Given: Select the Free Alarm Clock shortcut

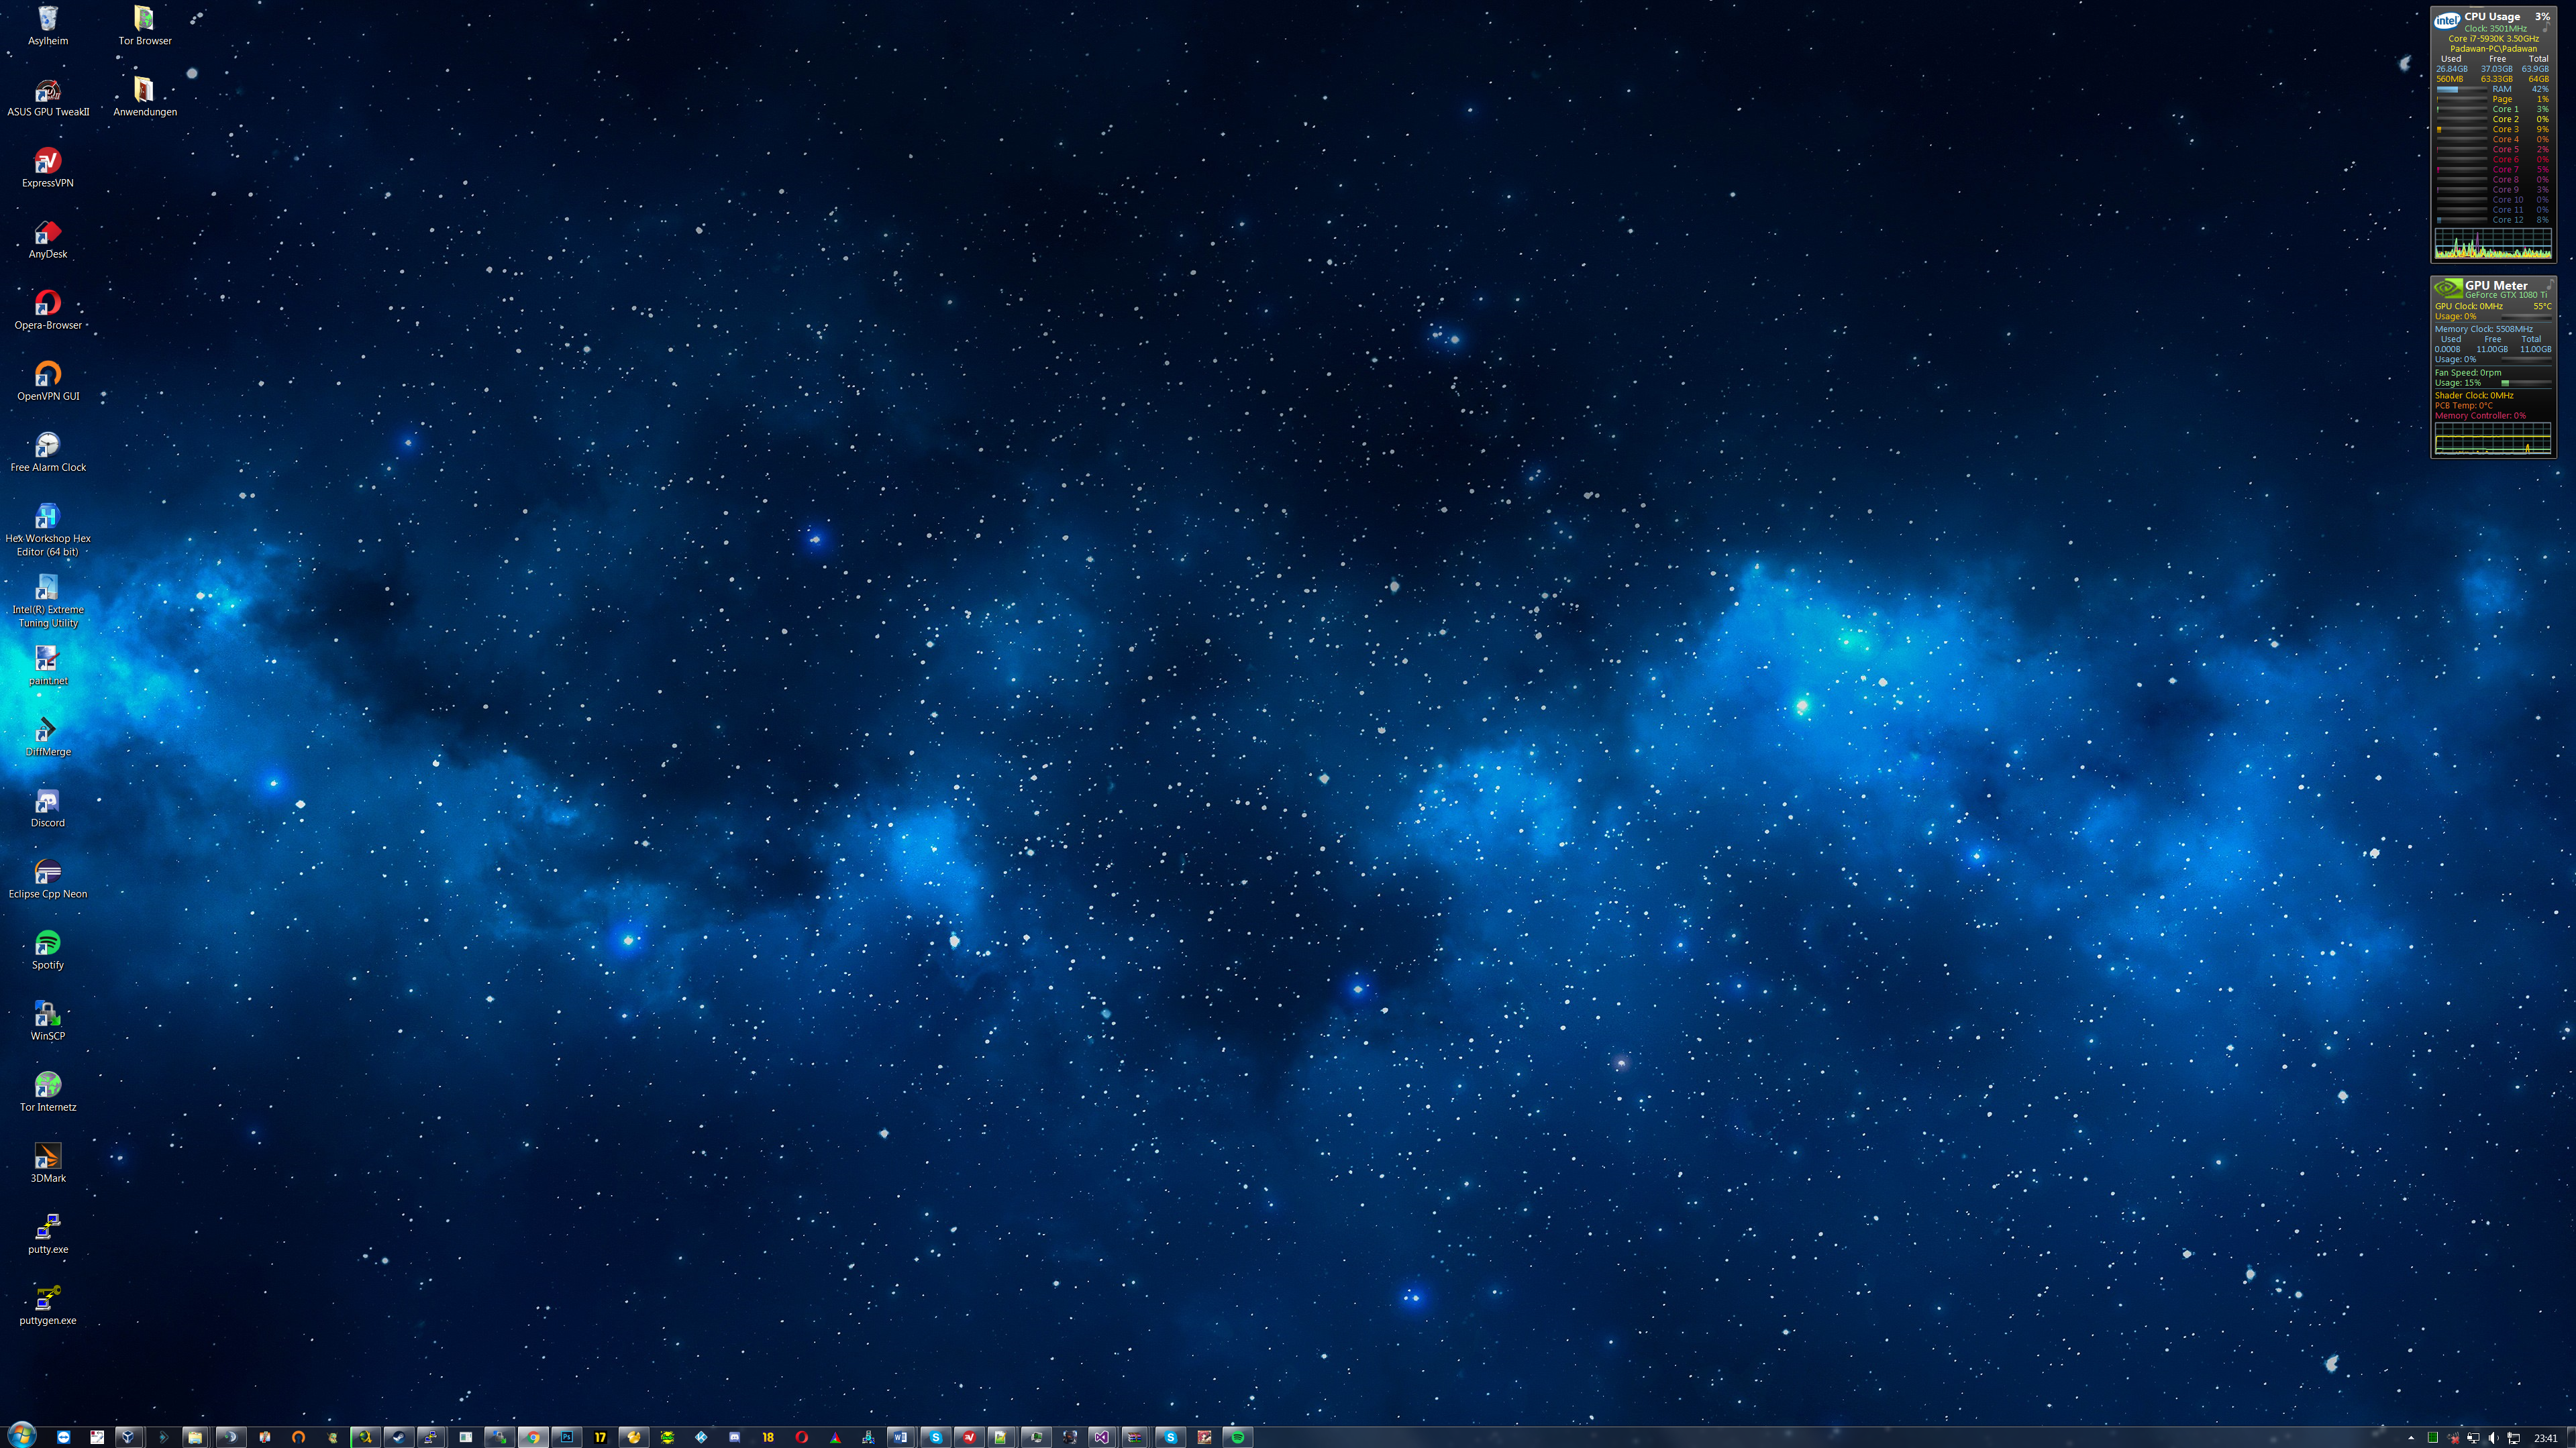Looking at the screenshot, I should click(x=47, y=451).
